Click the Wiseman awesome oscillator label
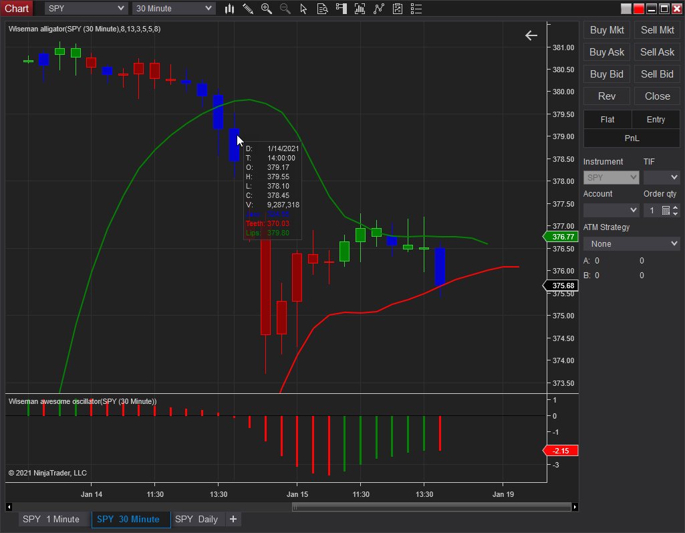The width and height of the screenshot is (685, 533). 83,401
